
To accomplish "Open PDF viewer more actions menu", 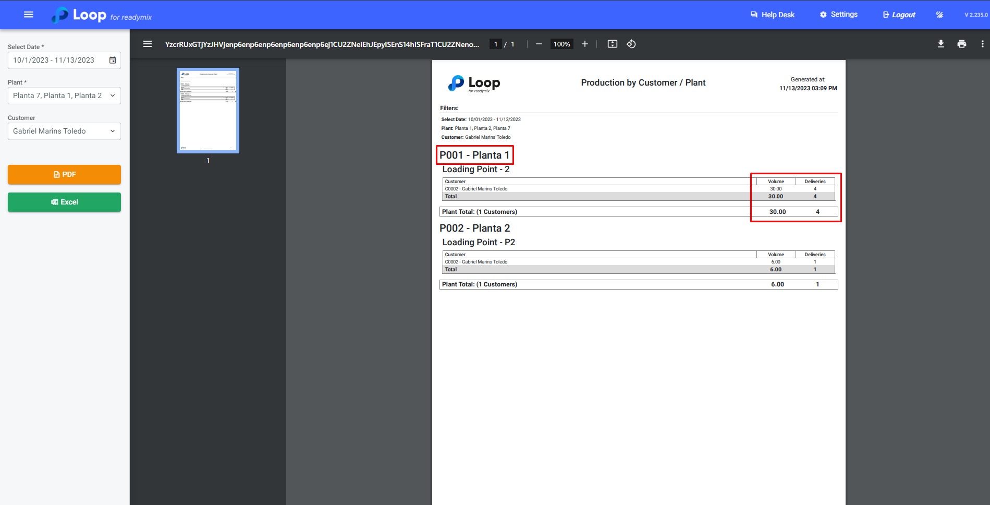I will 983,44.
